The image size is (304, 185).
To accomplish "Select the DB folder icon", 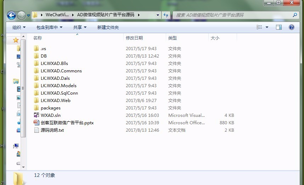I will click(36, 56).
